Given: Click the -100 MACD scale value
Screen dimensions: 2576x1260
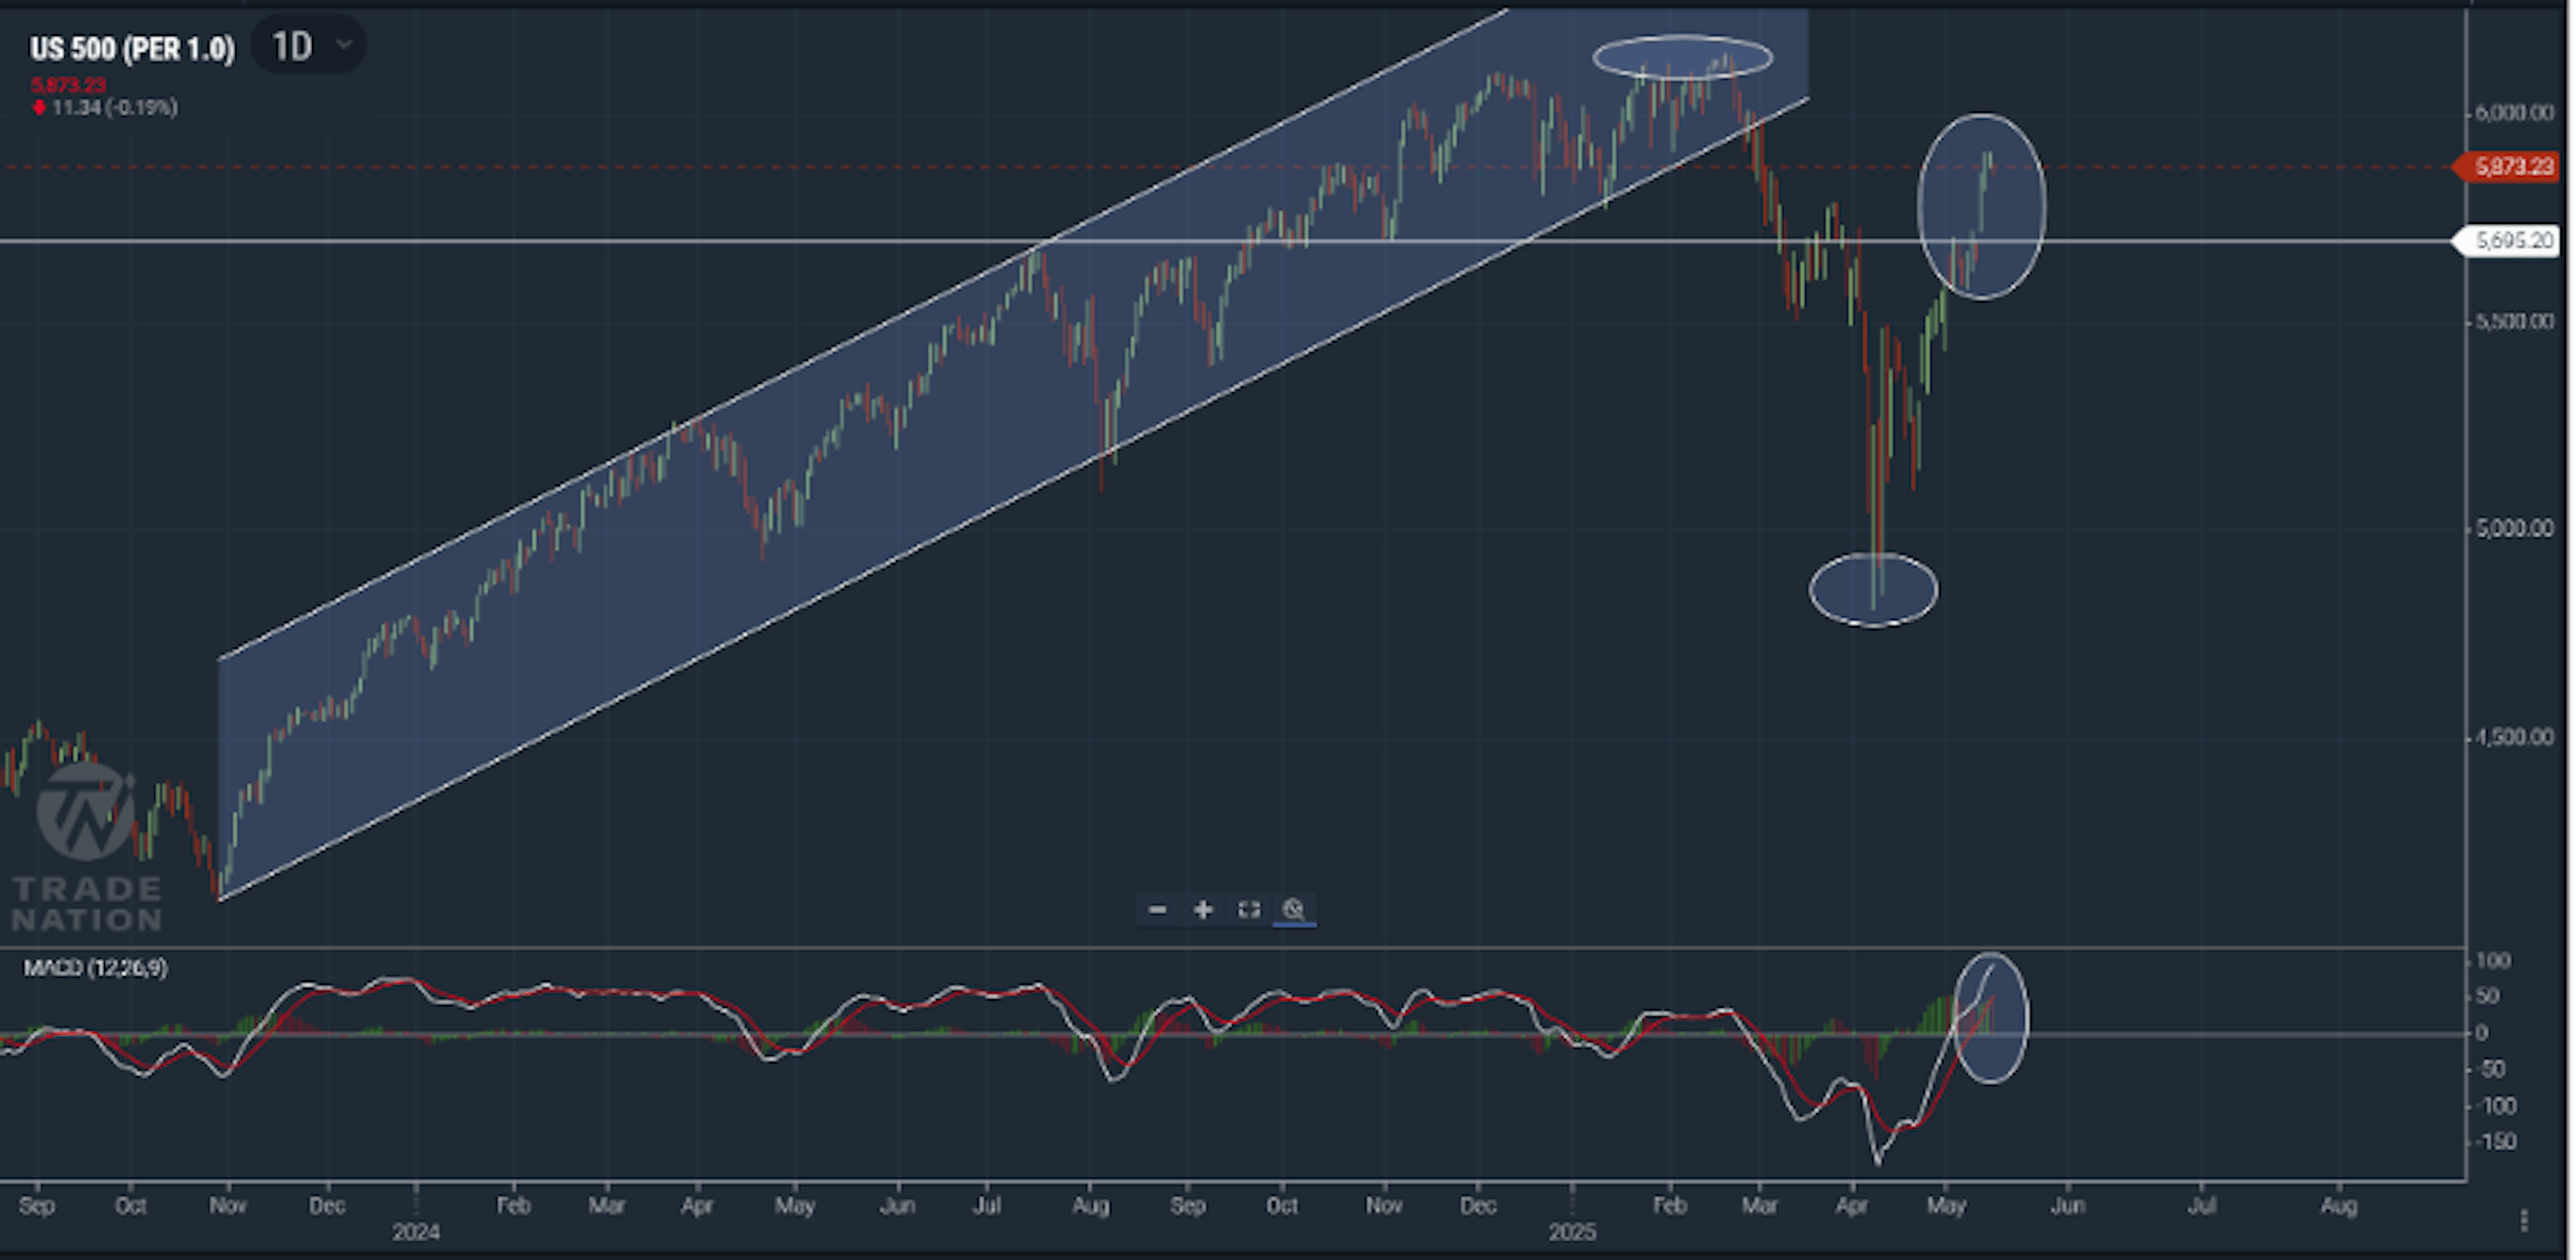Looking at the screenshot, I should 2496,1105.
